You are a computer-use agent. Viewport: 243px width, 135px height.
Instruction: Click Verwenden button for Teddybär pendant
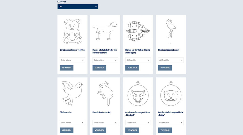click(66, 68)
